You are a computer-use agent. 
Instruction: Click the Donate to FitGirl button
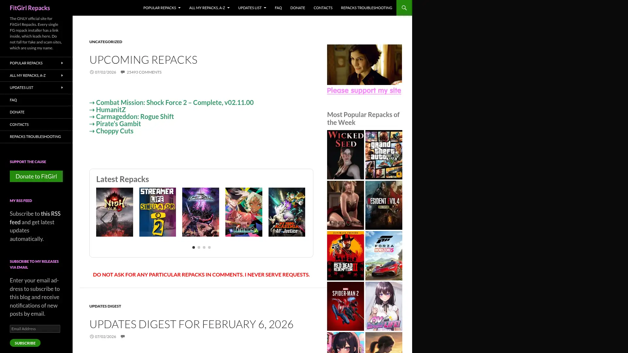coord(36,176)
